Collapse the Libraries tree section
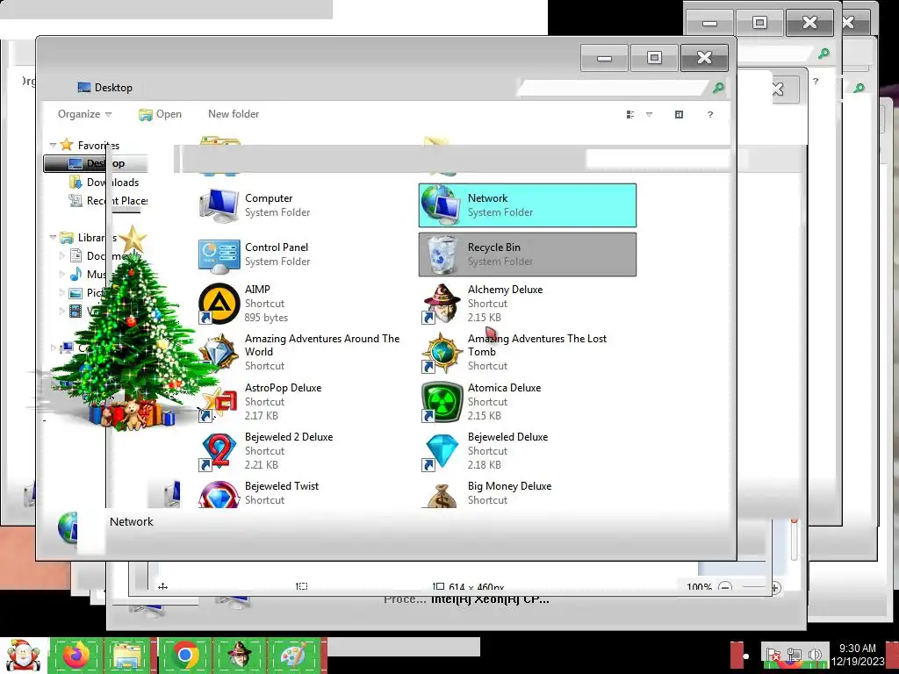 54,237
